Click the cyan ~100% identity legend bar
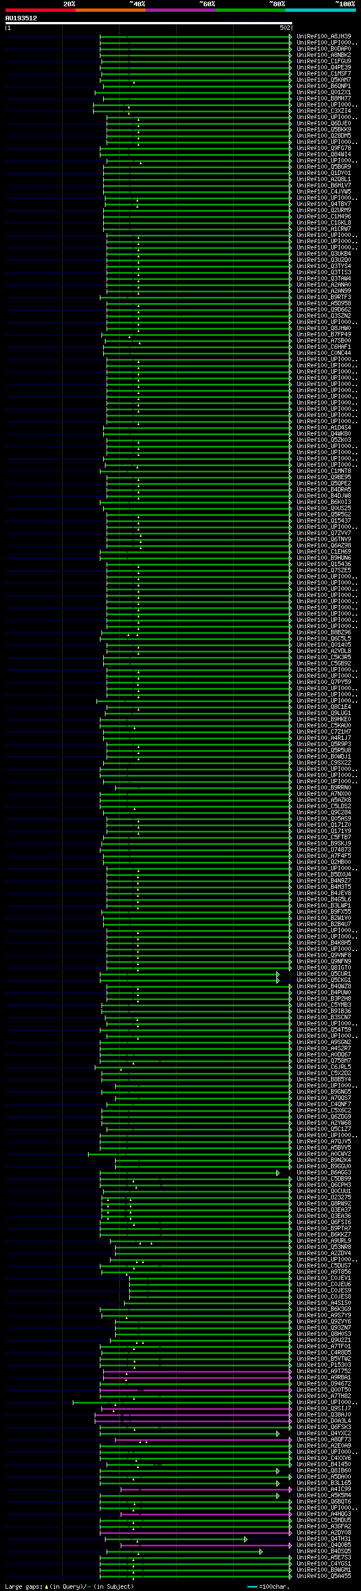 [320, 10]
